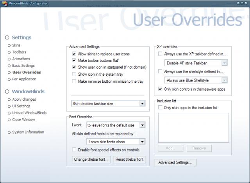Click the WindowBlinds app icon in title bar
Screen dimensions: 250x183
coord(5,3)
